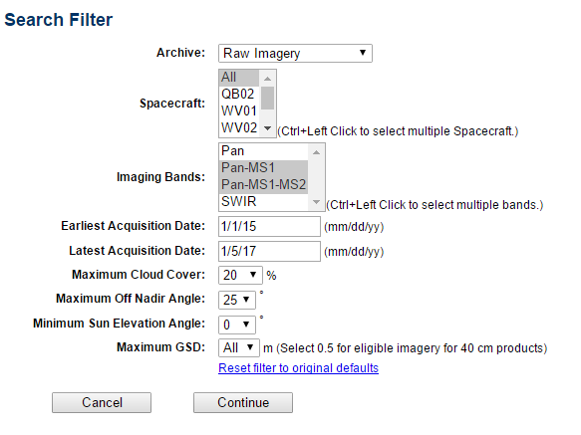Open the Minimum Sun Elevation Angle dropdown
581x435 pixels.
(x=237, y=325)
